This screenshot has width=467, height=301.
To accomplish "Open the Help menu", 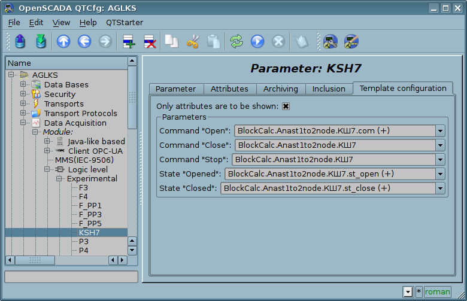I will tap(88, 23).
